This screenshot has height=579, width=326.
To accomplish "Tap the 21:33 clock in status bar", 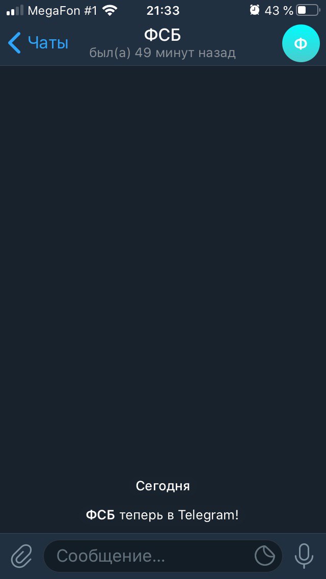I will (163, 11).
